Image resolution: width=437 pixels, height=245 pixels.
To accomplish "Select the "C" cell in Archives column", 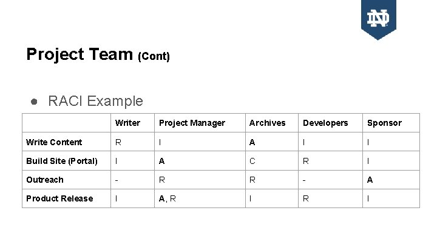I will tap(252, 161).
